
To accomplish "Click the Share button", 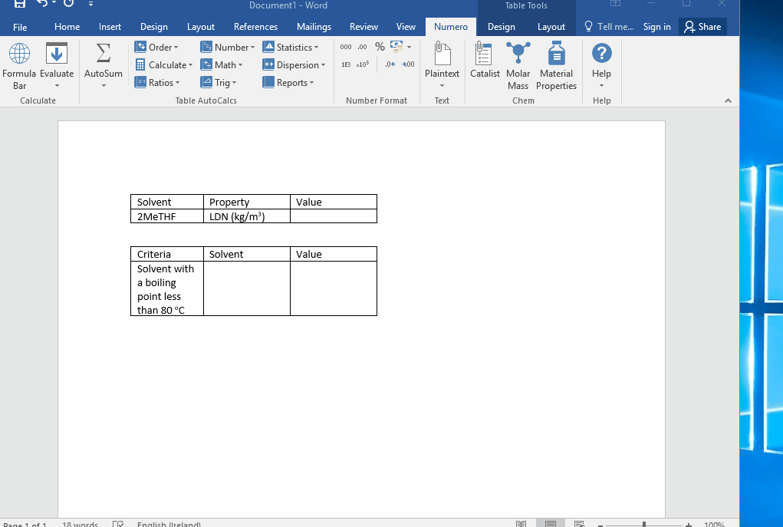I will [x=702, y=27].
